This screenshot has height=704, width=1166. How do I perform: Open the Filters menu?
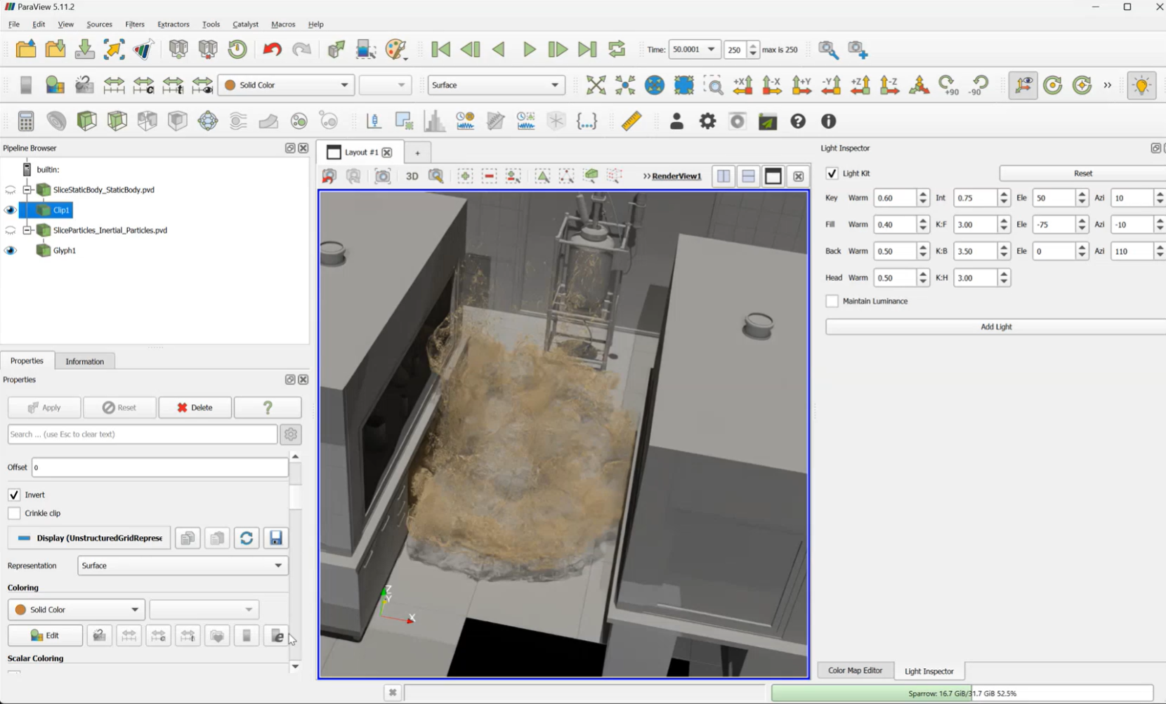(134, 24)
